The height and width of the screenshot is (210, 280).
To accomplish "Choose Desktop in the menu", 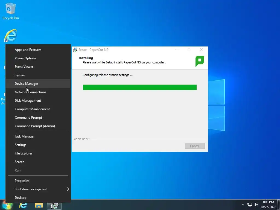I will click(38, 198).
